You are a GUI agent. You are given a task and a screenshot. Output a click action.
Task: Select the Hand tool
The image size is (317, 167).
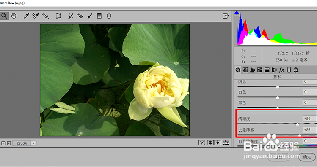pos(14,16)
